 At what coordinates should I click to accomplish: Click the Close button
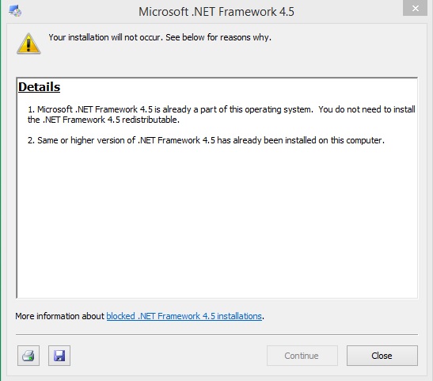point(382,356)
